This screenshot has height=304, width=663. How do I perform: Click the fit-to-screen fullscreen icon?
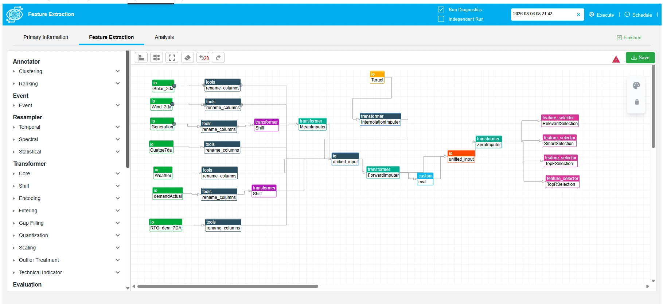172,57
